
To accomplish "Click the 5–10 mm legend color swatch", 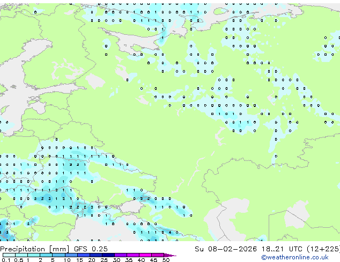I will click(x=58, y=255).
